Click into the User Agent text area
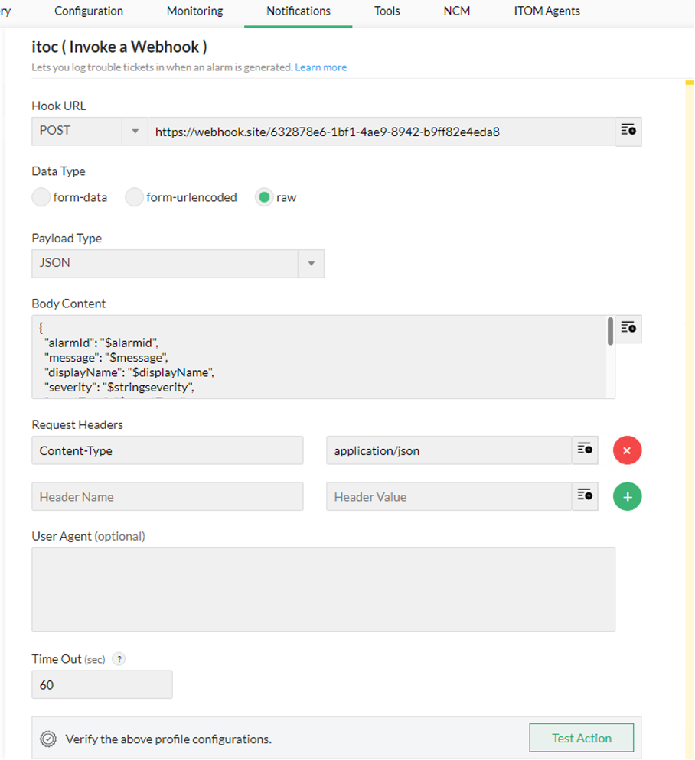695x760 pixels. 323,589
